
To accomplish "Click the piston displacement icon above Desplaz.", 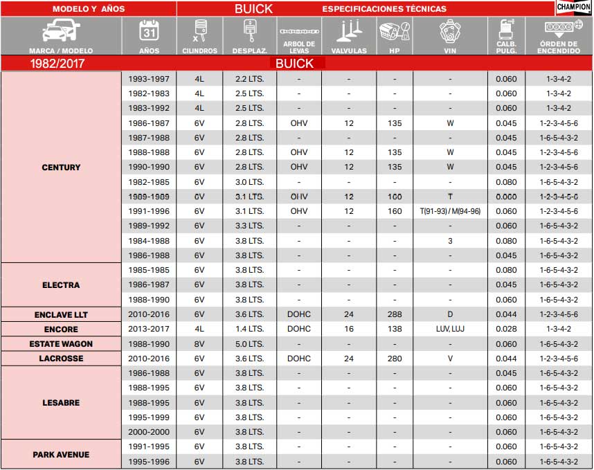I will tap(250, 31).
